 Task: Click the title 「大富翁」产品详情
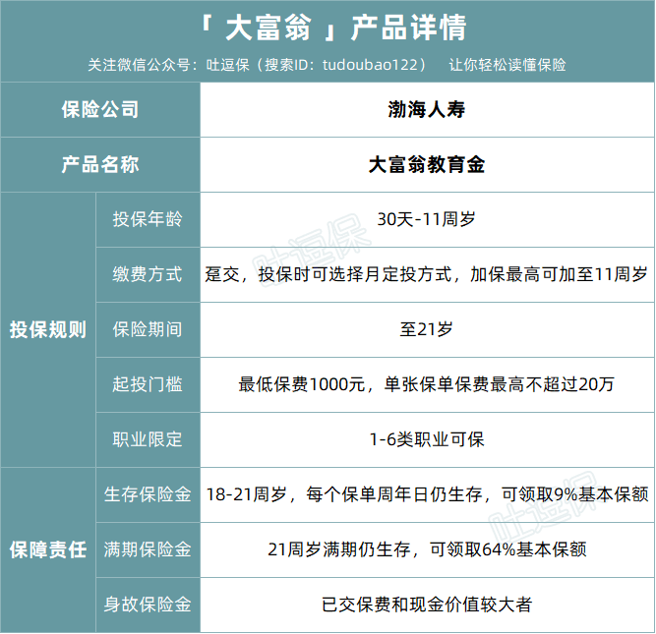[x=333, y=29]
